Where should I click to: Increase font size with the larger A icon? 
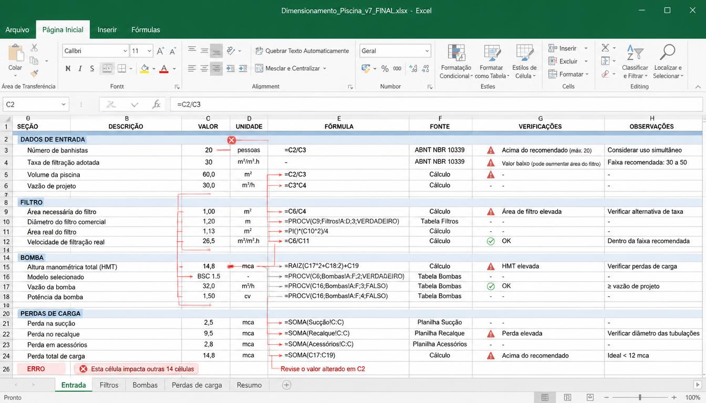[160, 51]
